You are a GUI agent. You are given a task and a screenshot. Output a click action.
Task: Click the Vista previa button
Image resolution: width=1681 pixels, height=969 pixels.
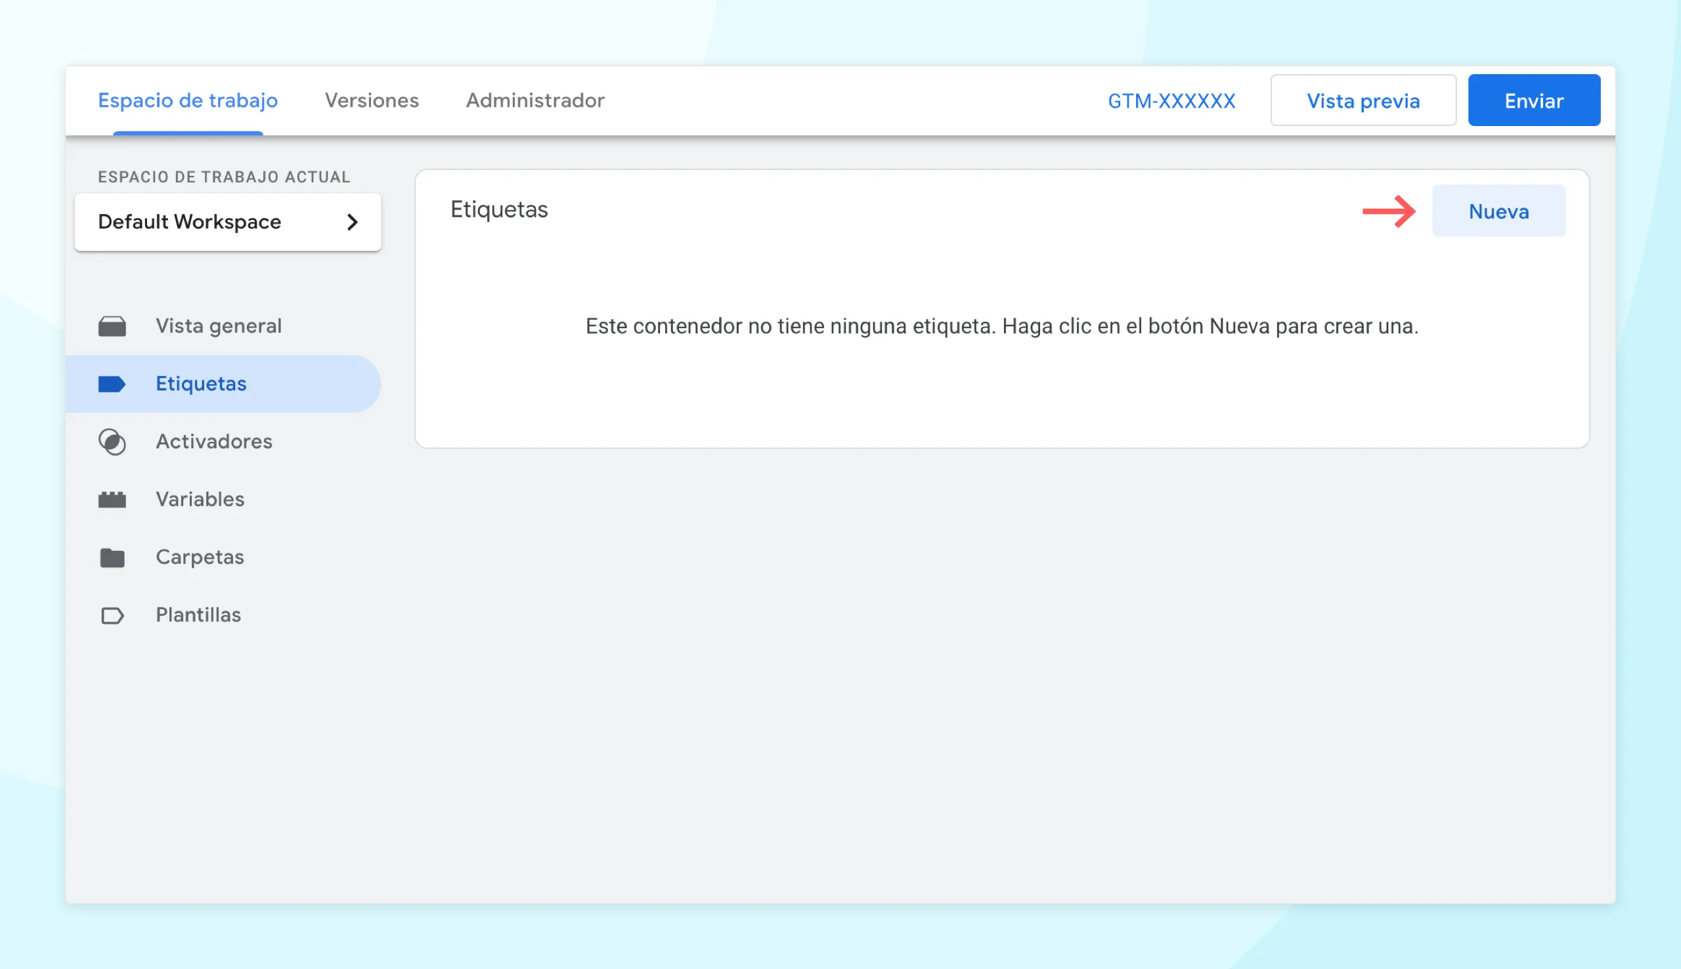1363,100
